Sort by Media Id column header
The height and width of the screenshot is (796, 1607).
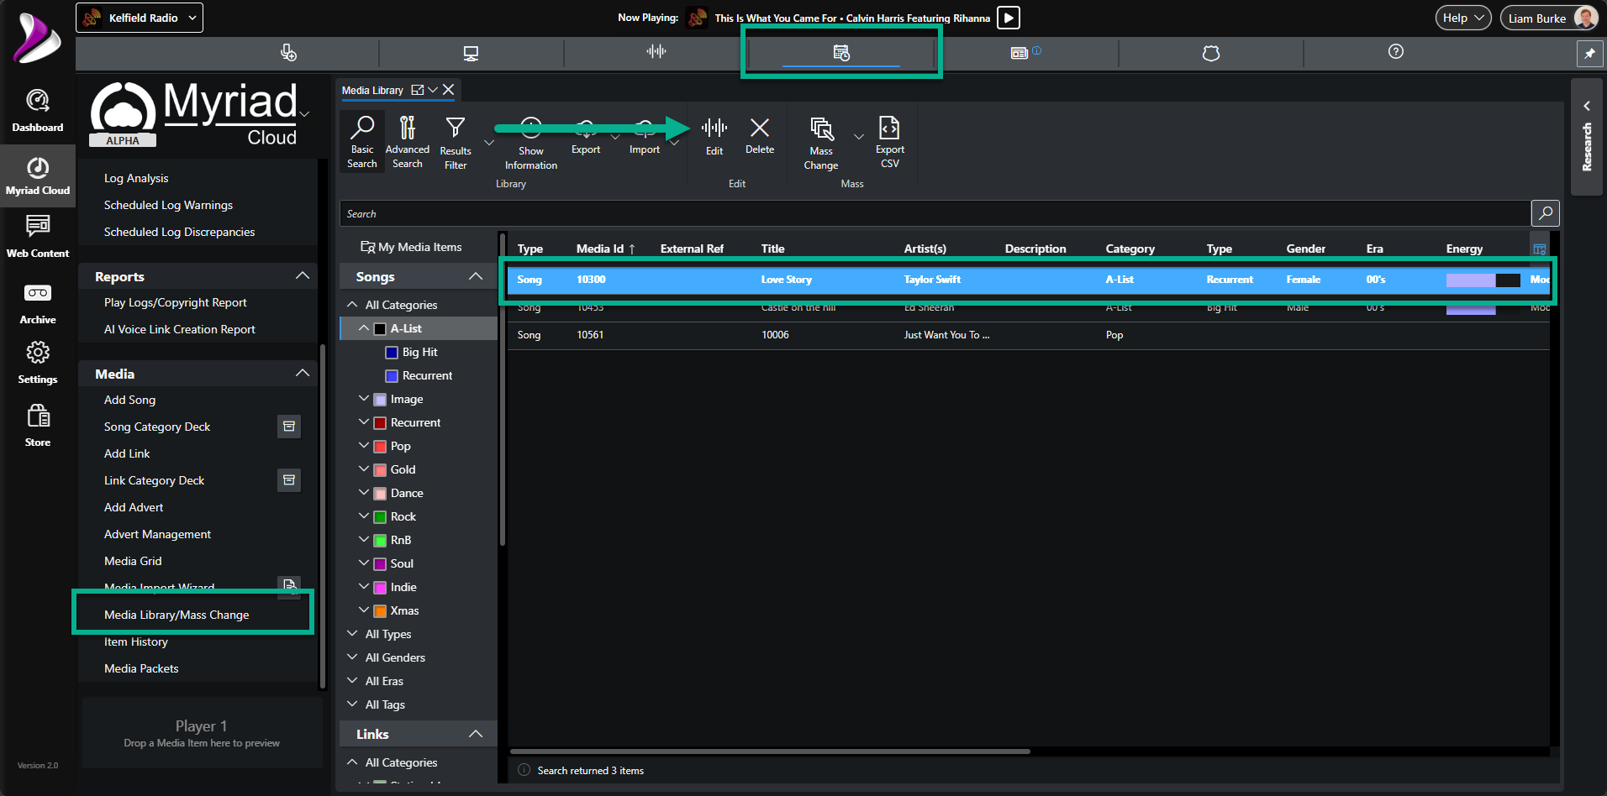tap(605, 249)
